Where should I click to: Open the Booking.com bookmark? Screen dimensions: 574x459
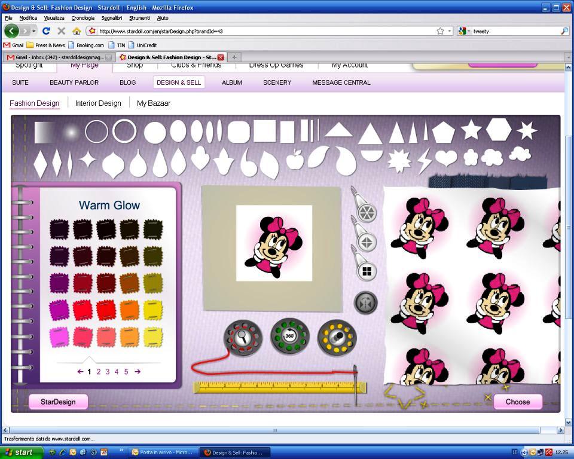click(86, 45)
